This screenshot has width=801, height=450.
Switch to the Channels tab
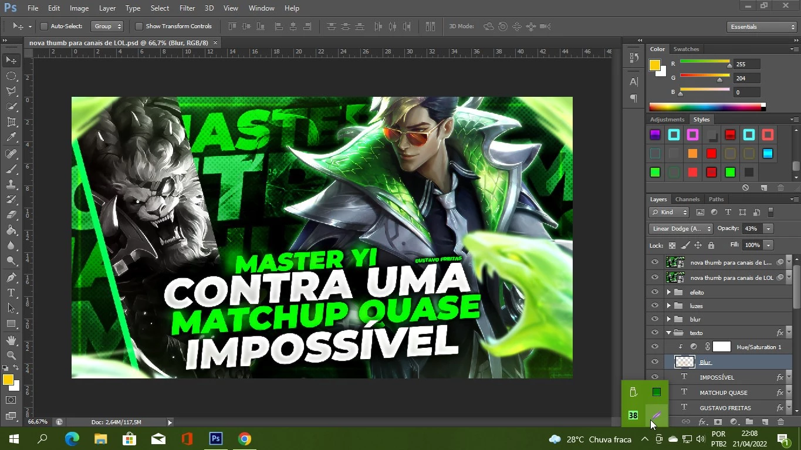[687, 199]
